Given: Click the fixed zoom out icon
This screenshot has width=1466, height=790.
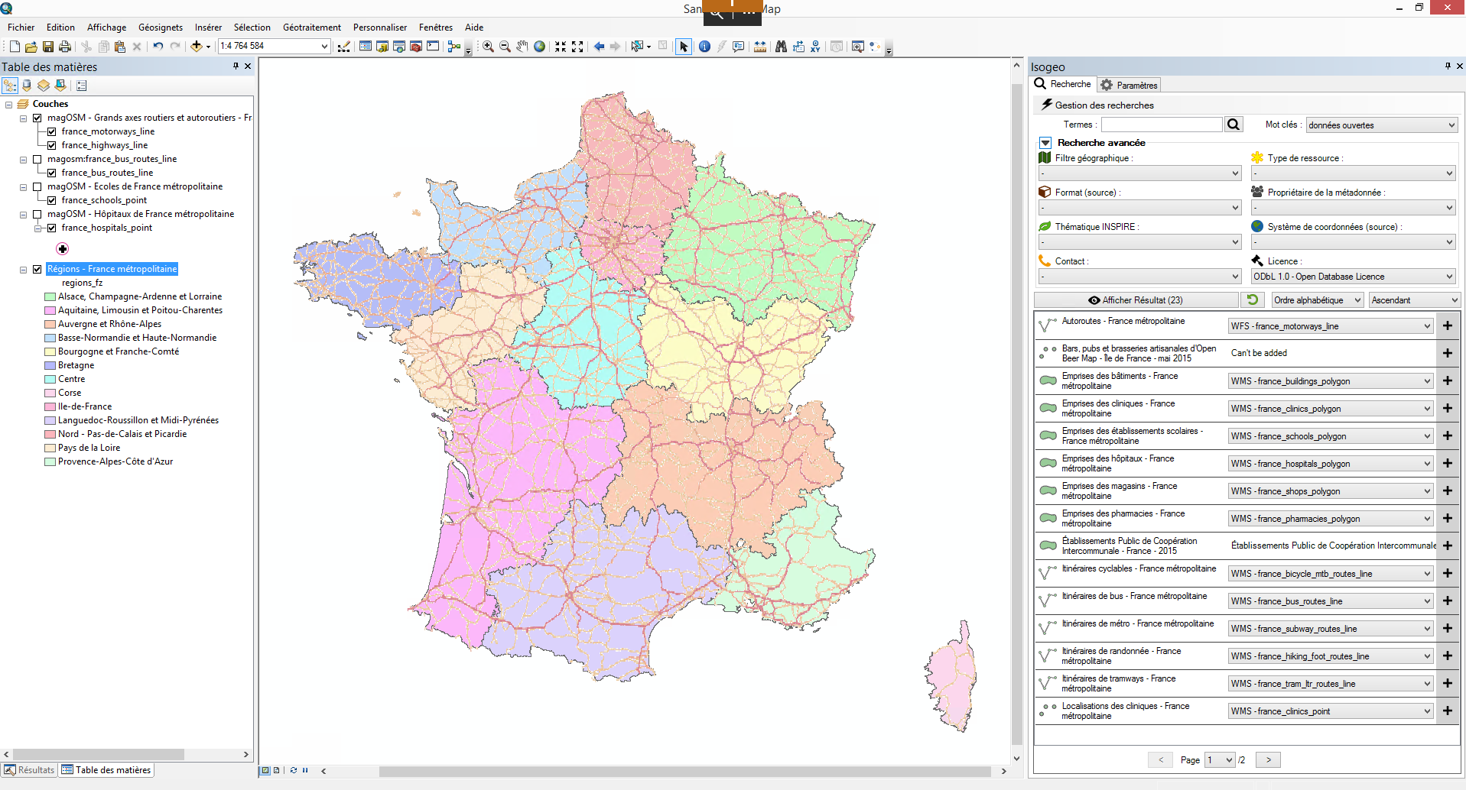Looking at the screenshot, I should tap(577, 47).
